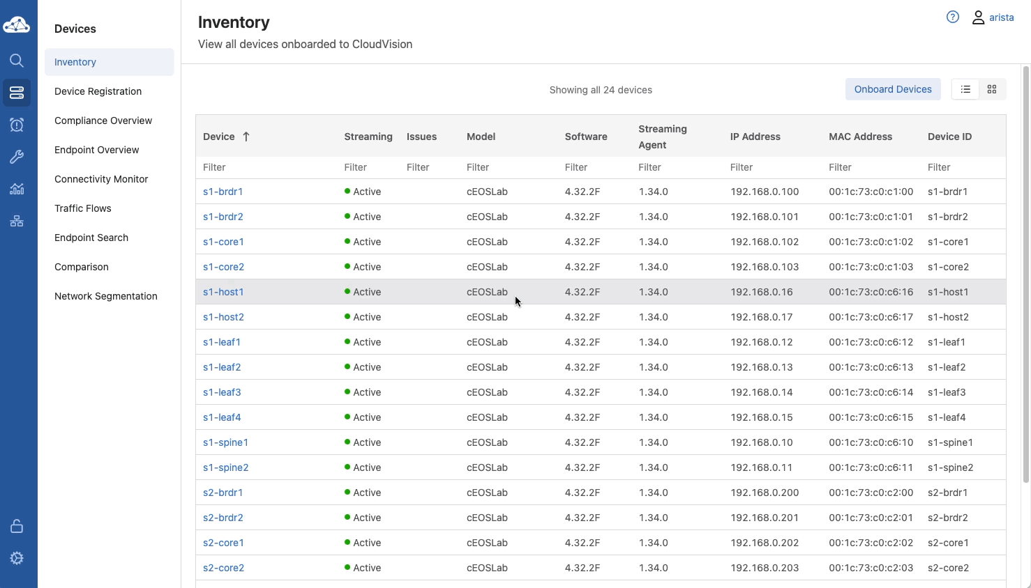Image resolution: width=1031 pixels, height=588 pixels.
Task: Sort by Device column arrow
Action: (x=246, y=137)
